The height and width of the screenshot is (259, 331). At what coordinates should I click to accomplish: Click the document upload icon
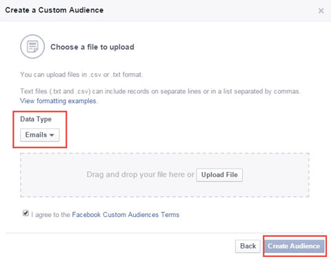coord(32,46)
